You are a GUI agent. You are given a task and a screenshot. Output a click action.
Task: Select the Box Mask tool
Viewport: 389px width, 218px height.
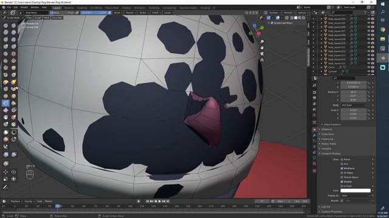click(5, 132)
